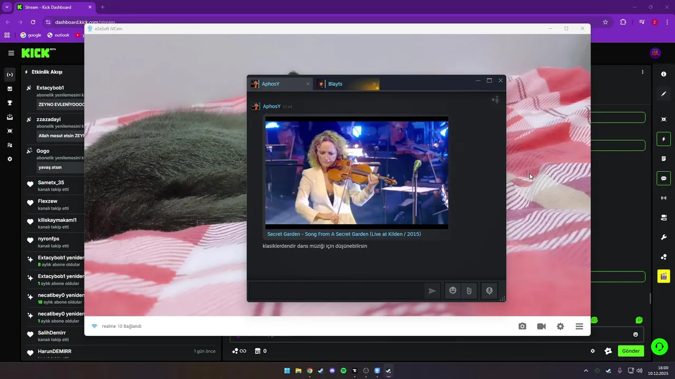Click the attachment paperclip in Steam chat
The width and height of the screenshot is (675, 379).
(469, 291)
